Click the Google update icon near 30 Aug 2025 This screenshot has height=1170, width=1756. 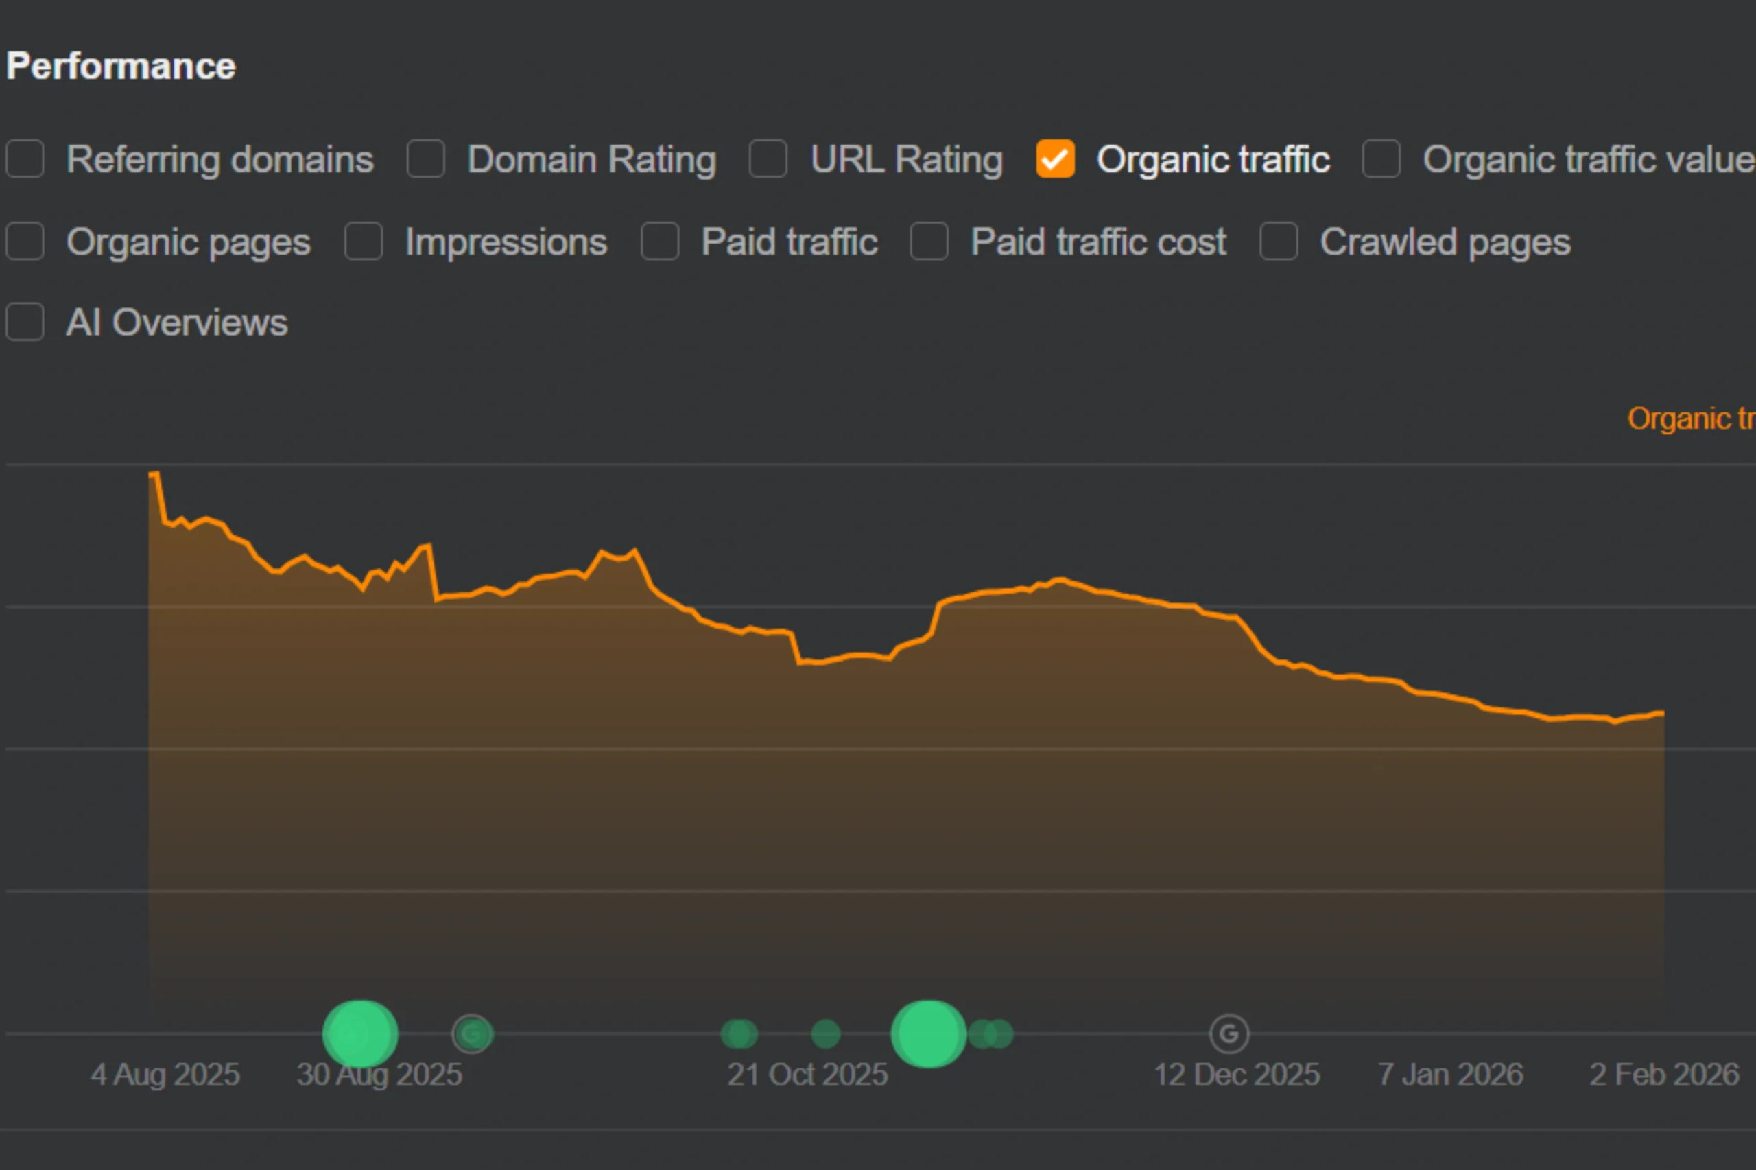473,1033
